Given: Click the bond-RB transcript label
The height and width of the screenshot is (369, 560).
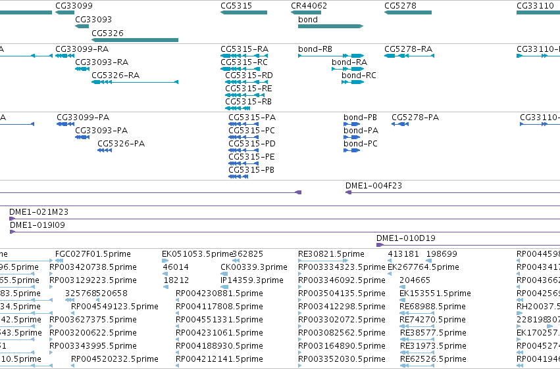Looking at the screenshot, I should coord(315,49).
